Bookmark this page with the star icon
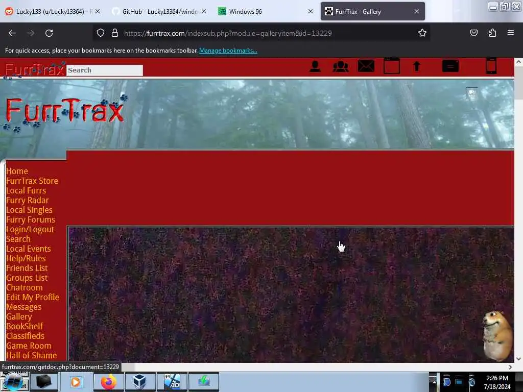This screenshot has width=523, height=392. tap(422, 33)
